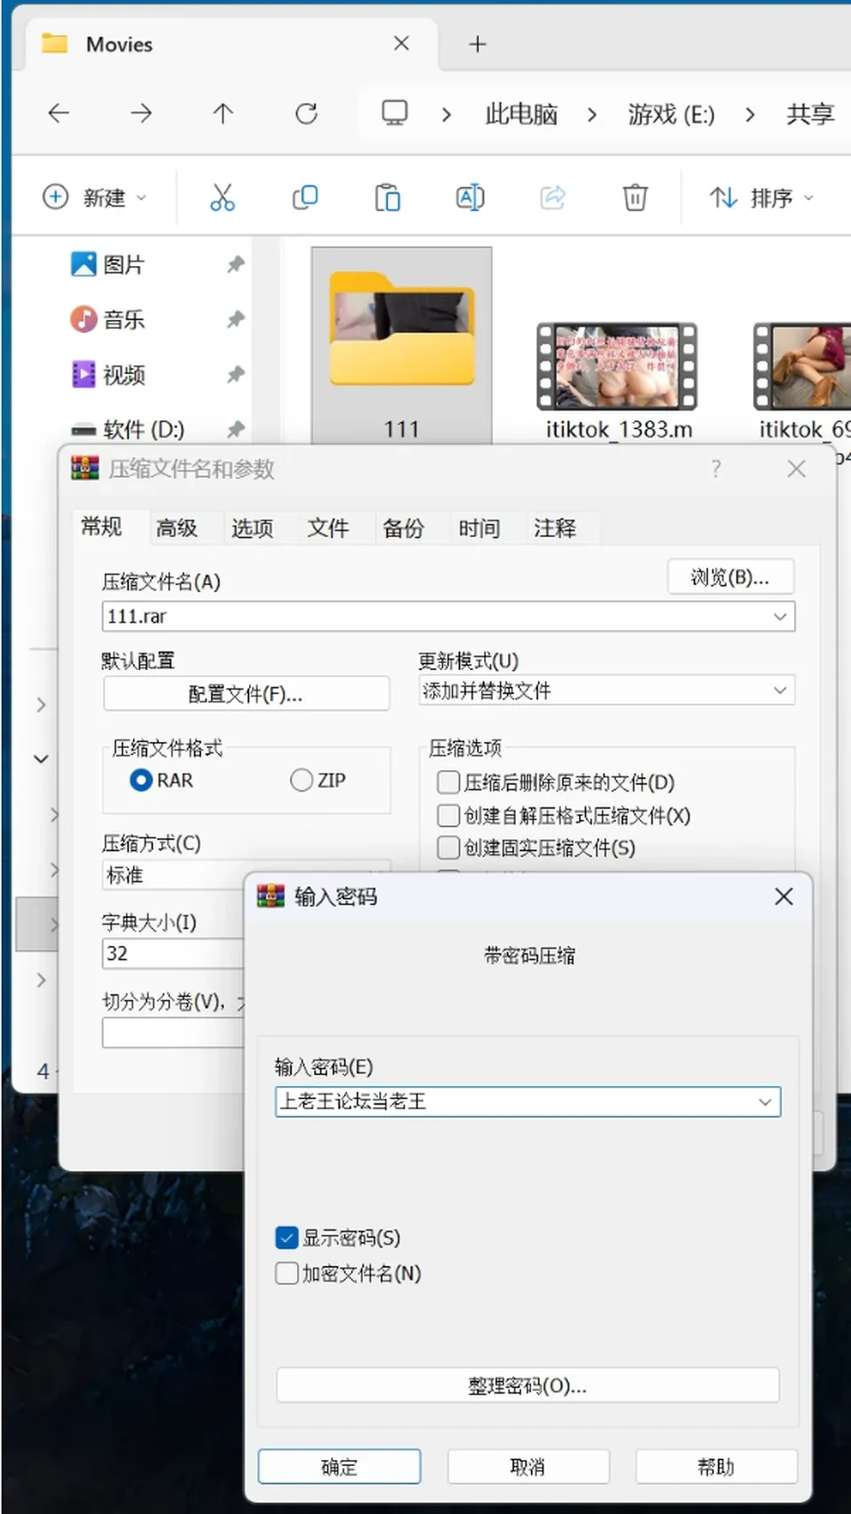Screen dimensions: 851x1514
Task: Uncheck 显示密码 checkbox
Action: coord(286,1237)
